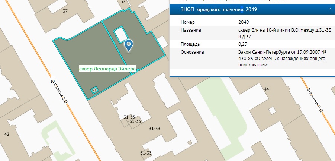Click the blue location pin marker

tap(129, 45)
